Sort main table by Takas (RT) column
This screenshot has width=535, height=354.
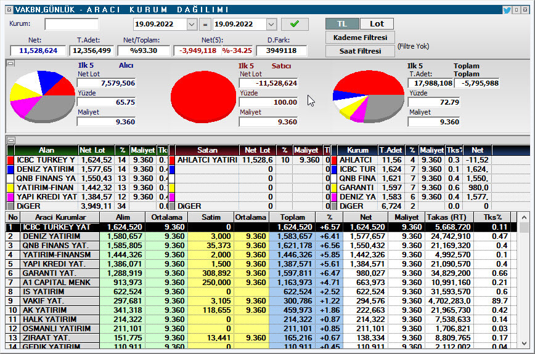pos(449,217)
